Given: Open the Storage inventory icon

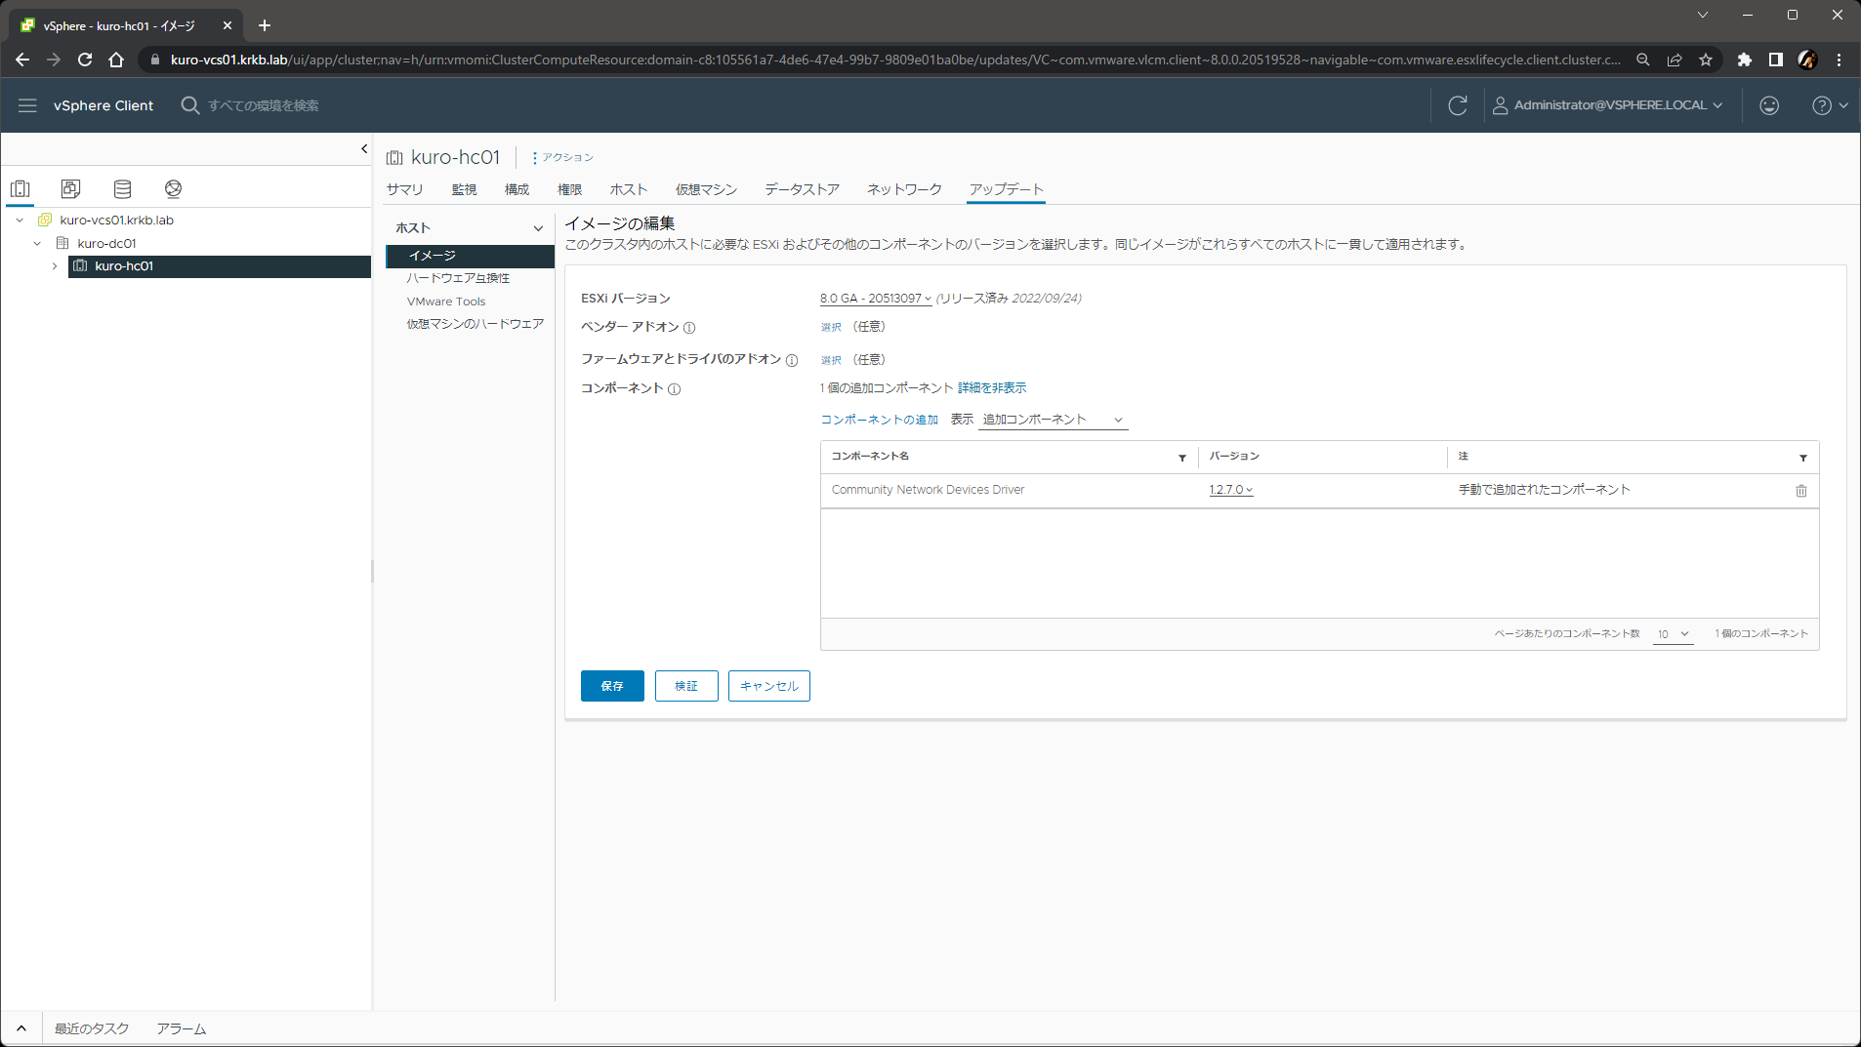Looking at the screenshot, I should click(122, 188).
